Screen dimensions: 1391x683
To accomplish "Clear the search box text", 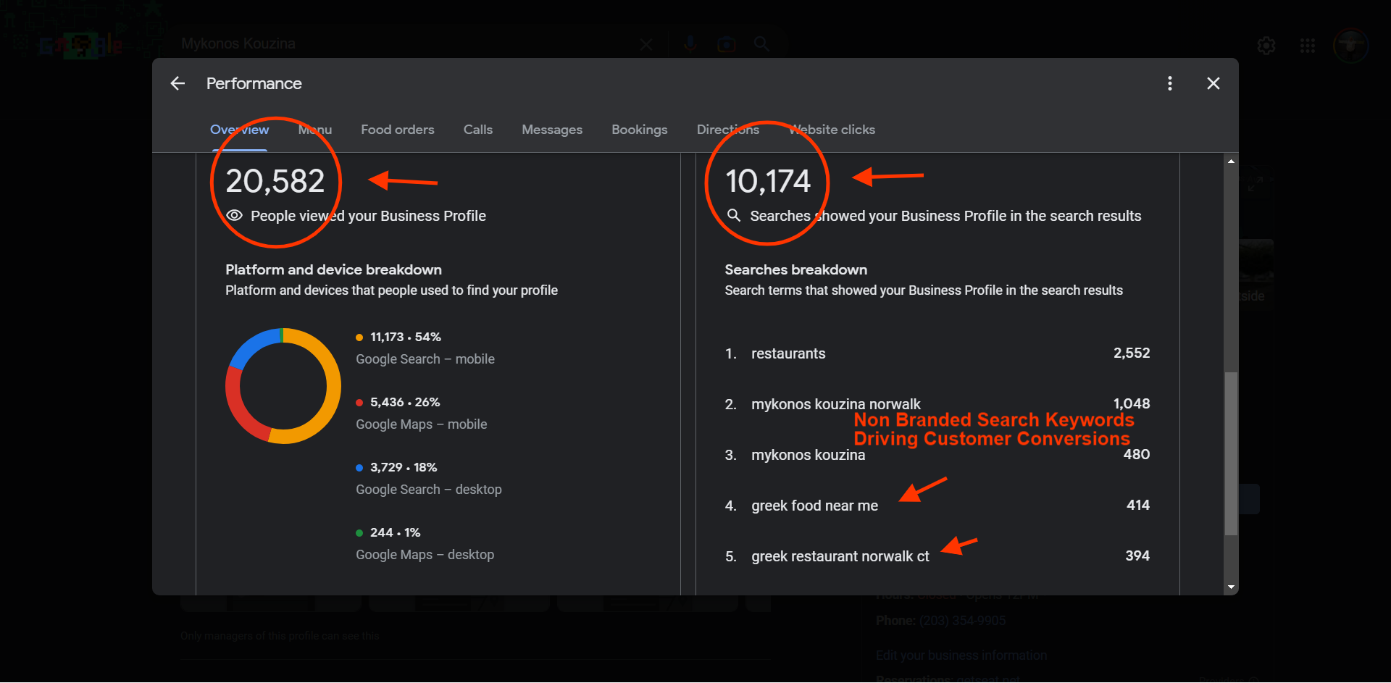I will pos(646,45).
